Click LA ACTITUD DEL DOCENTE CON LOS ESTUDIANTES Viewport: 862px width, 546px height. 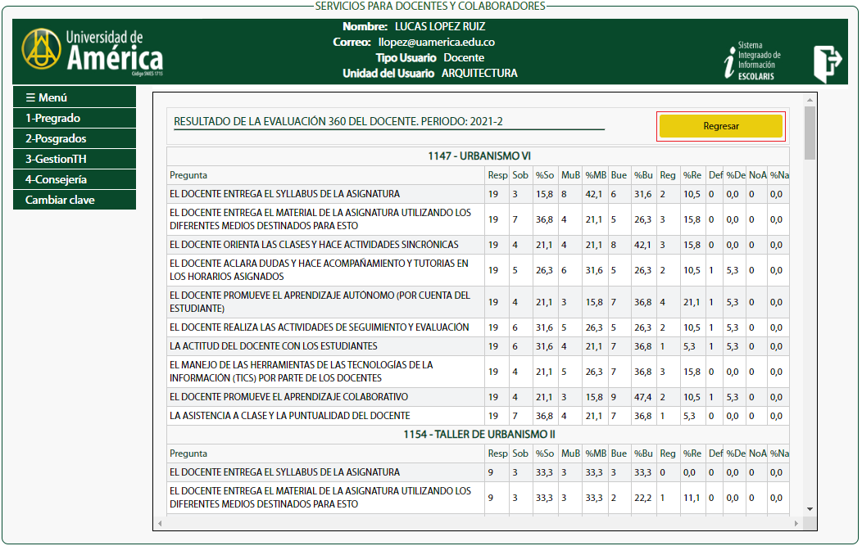click(x=273, y=346)
